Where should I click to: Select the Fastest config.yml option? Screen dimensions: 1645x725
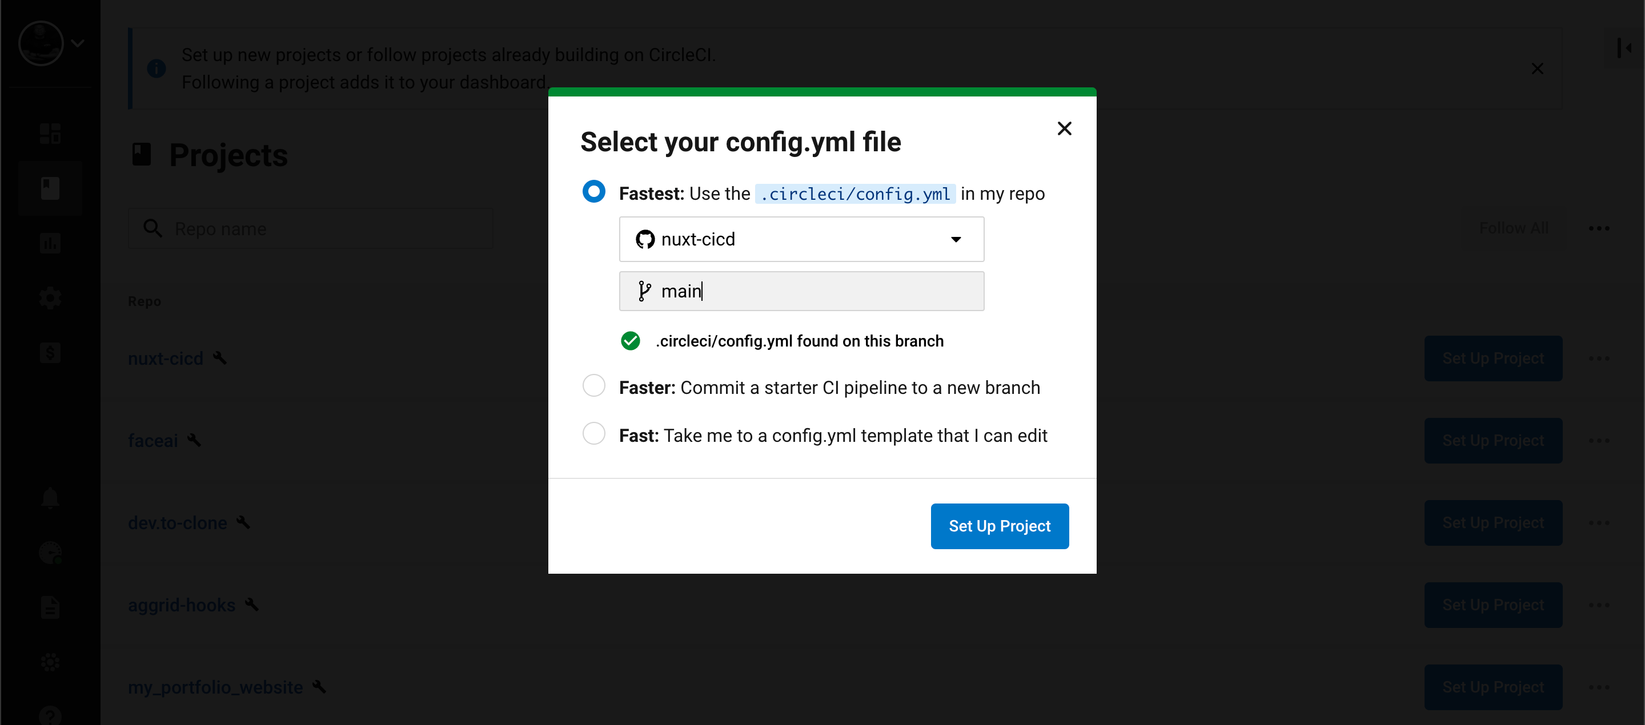tap(593, 191)
